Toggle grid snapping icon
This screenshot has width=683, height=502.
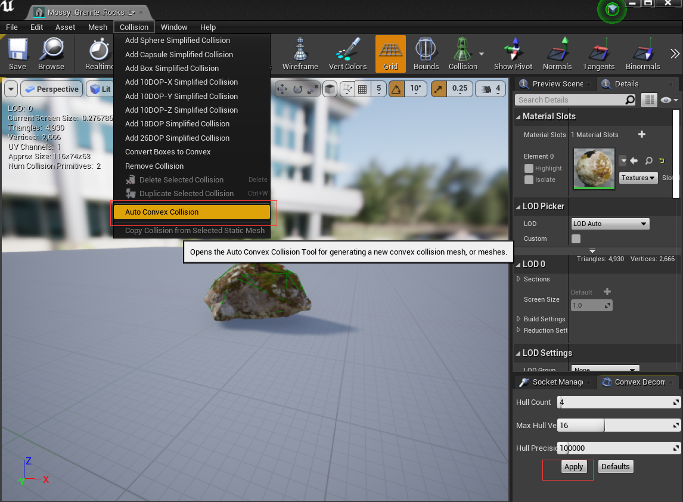tap(362, 89)
